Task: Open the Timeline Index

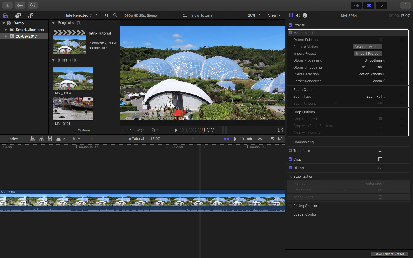Action: click(13, 139)
